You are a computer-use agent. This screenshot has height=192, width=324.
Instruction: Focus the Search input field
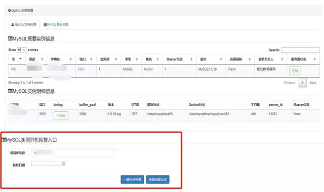300,50
